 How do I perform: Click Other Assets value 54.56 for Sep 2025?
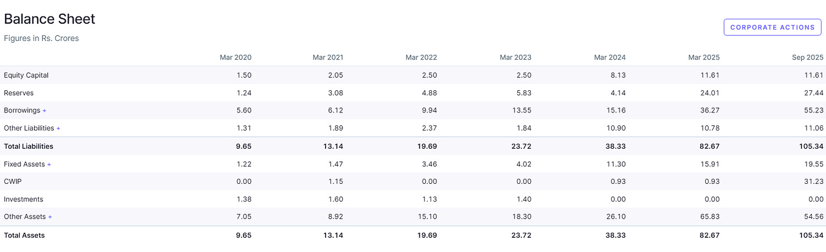point(815,217)
